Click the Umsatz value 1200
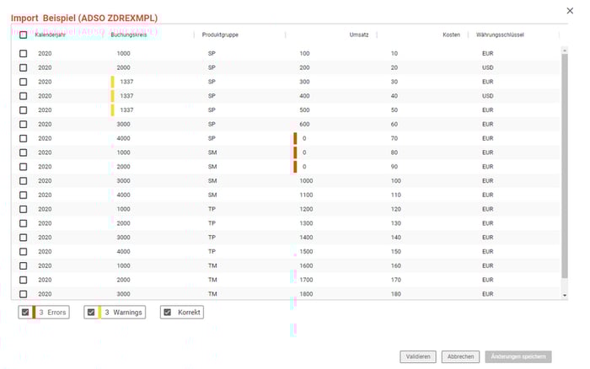Viewport: 590px width, 369px height. click(x=306, y=209)
